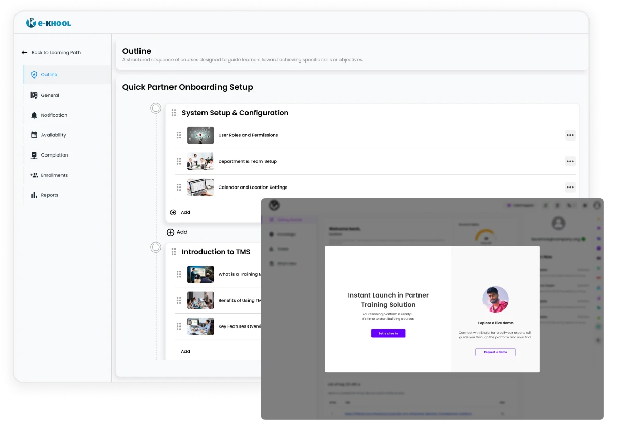Click the Request a Demo button
This screenshot has height=436, width=620.
click(495, 352)
